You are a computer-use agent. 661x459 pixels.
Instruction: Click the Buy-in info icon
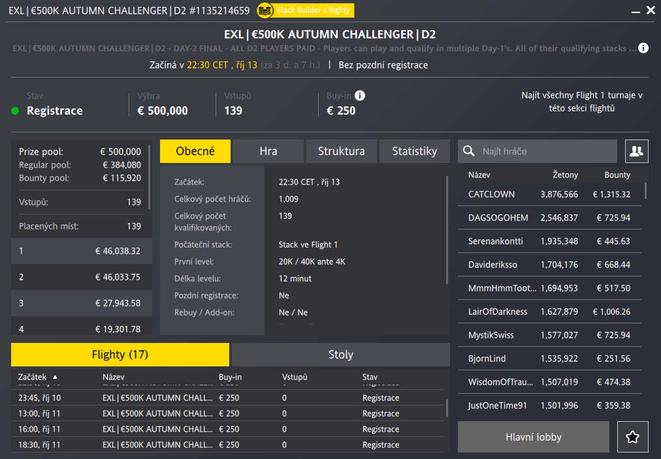coord(360,96)
